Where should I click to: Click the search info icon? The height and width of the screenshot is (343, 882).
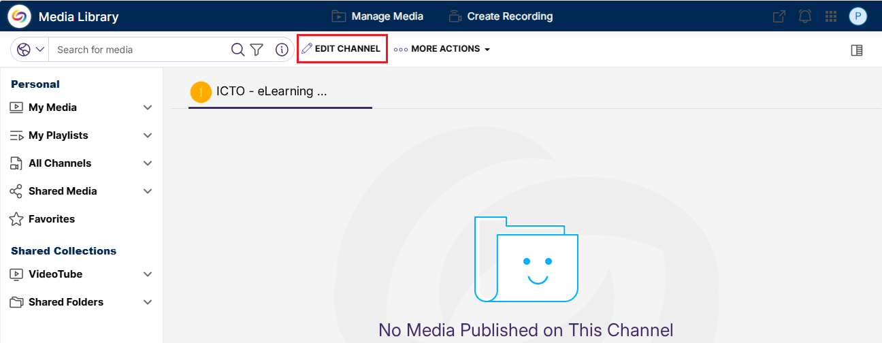coord(282,49)
